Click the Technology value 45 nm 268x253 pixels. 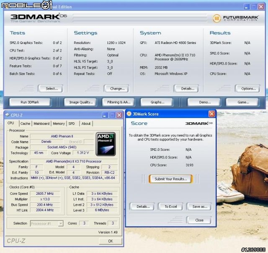[39, 153]
